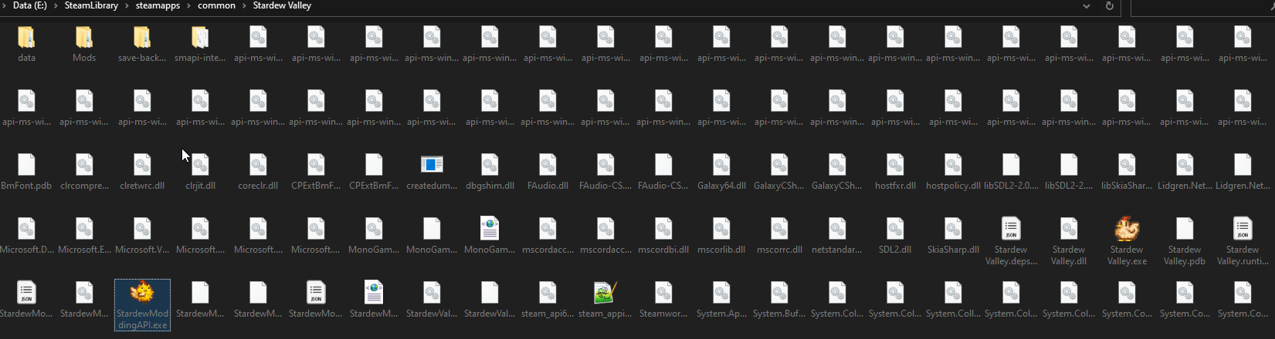The image size is (1275, 339).
Task: Select the Stardew Valley.deps... JSON file
Action: coord(1011,241)
